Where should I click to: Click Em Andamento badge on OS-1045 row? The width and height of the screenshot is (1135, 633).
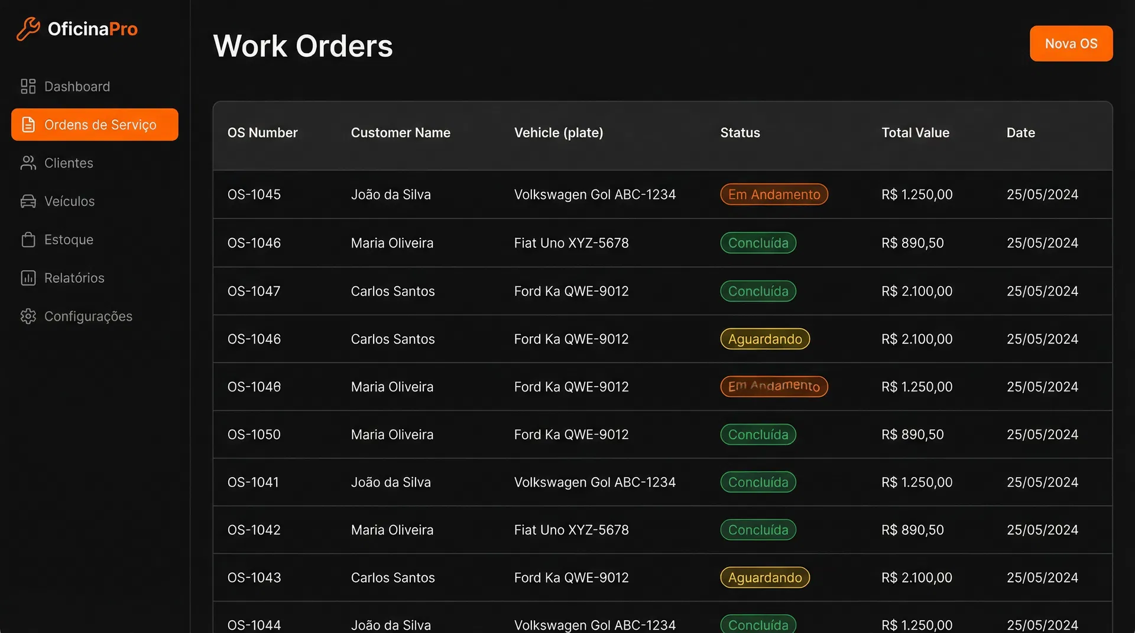point(773,195)
